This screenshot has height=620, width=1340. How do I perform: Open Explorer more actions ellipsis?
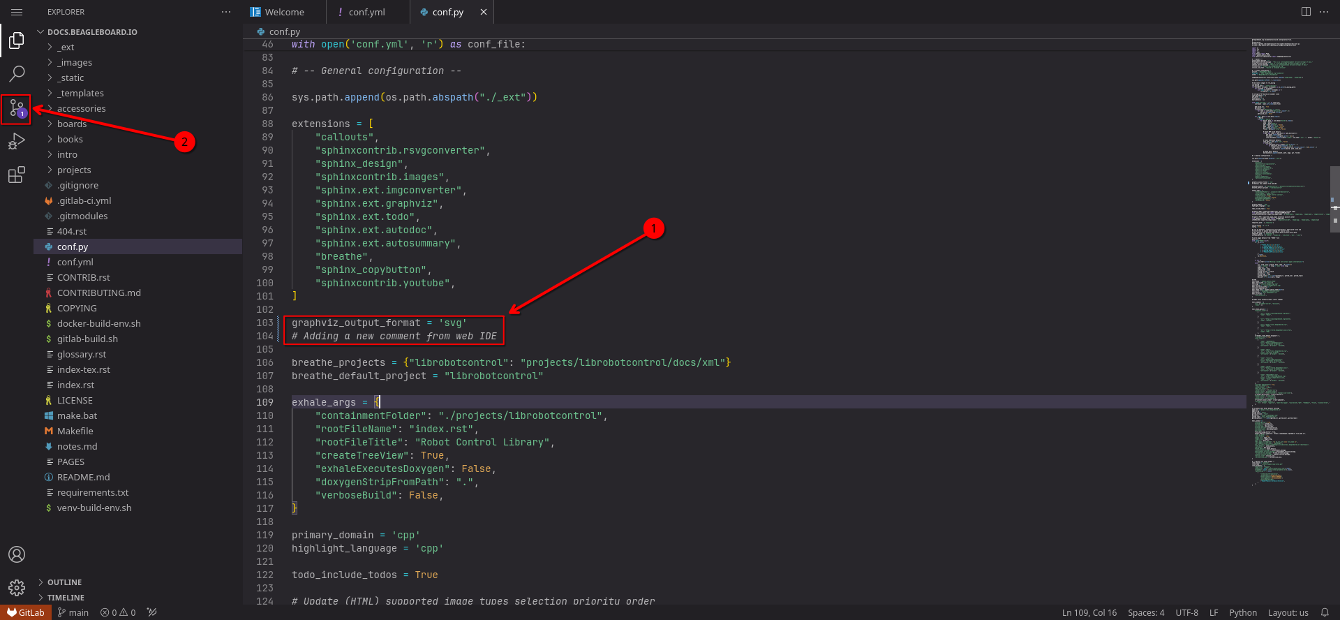(x=225, y=12)
